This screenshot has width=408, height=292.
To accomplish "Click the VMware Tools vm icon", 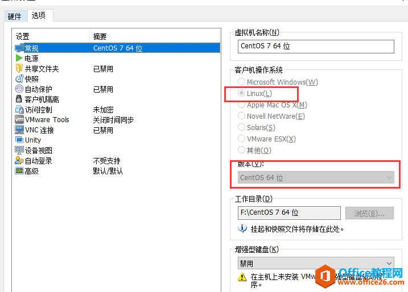I will click(x=19, y=119).
